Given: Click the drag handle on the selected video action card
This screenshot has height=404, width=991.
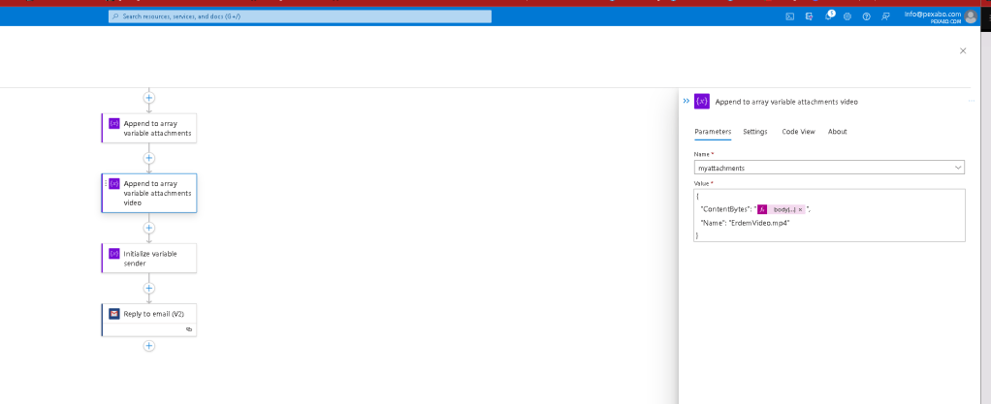Looking at the screenshot, I should [x=105, y=184].
